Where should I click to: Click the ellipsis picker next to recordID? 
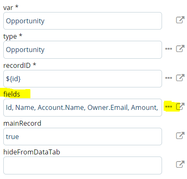click(x=169, y=78)
